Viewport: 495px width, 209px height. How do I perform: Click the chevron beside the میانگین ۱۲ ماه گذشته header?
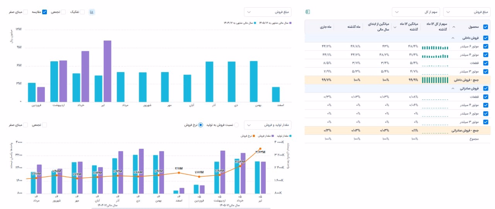(x=394, y=27)
